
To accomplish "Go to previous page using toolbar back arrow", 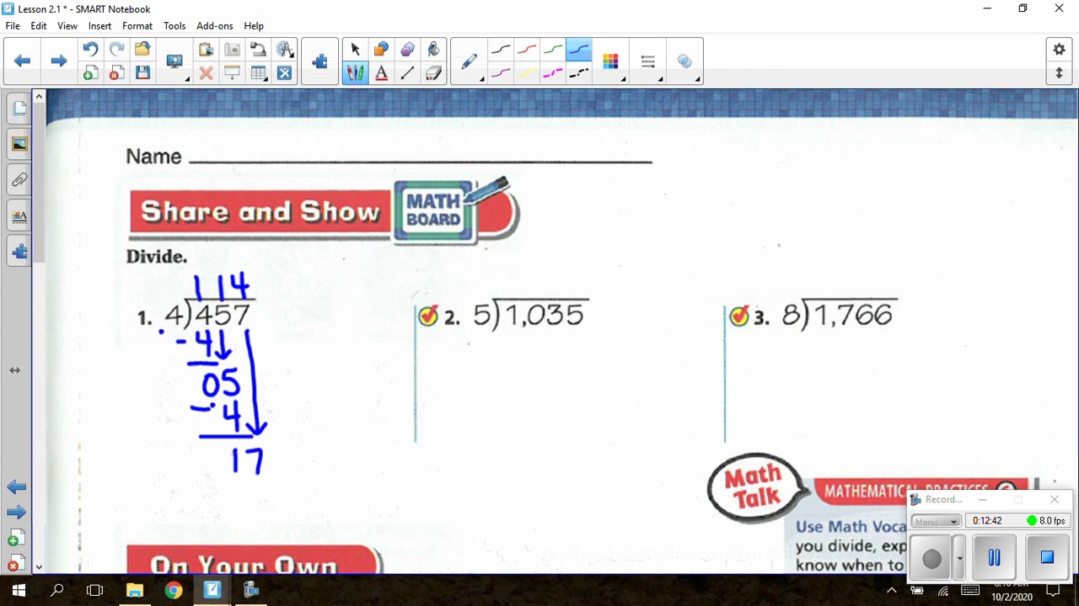I will (23, 61).
